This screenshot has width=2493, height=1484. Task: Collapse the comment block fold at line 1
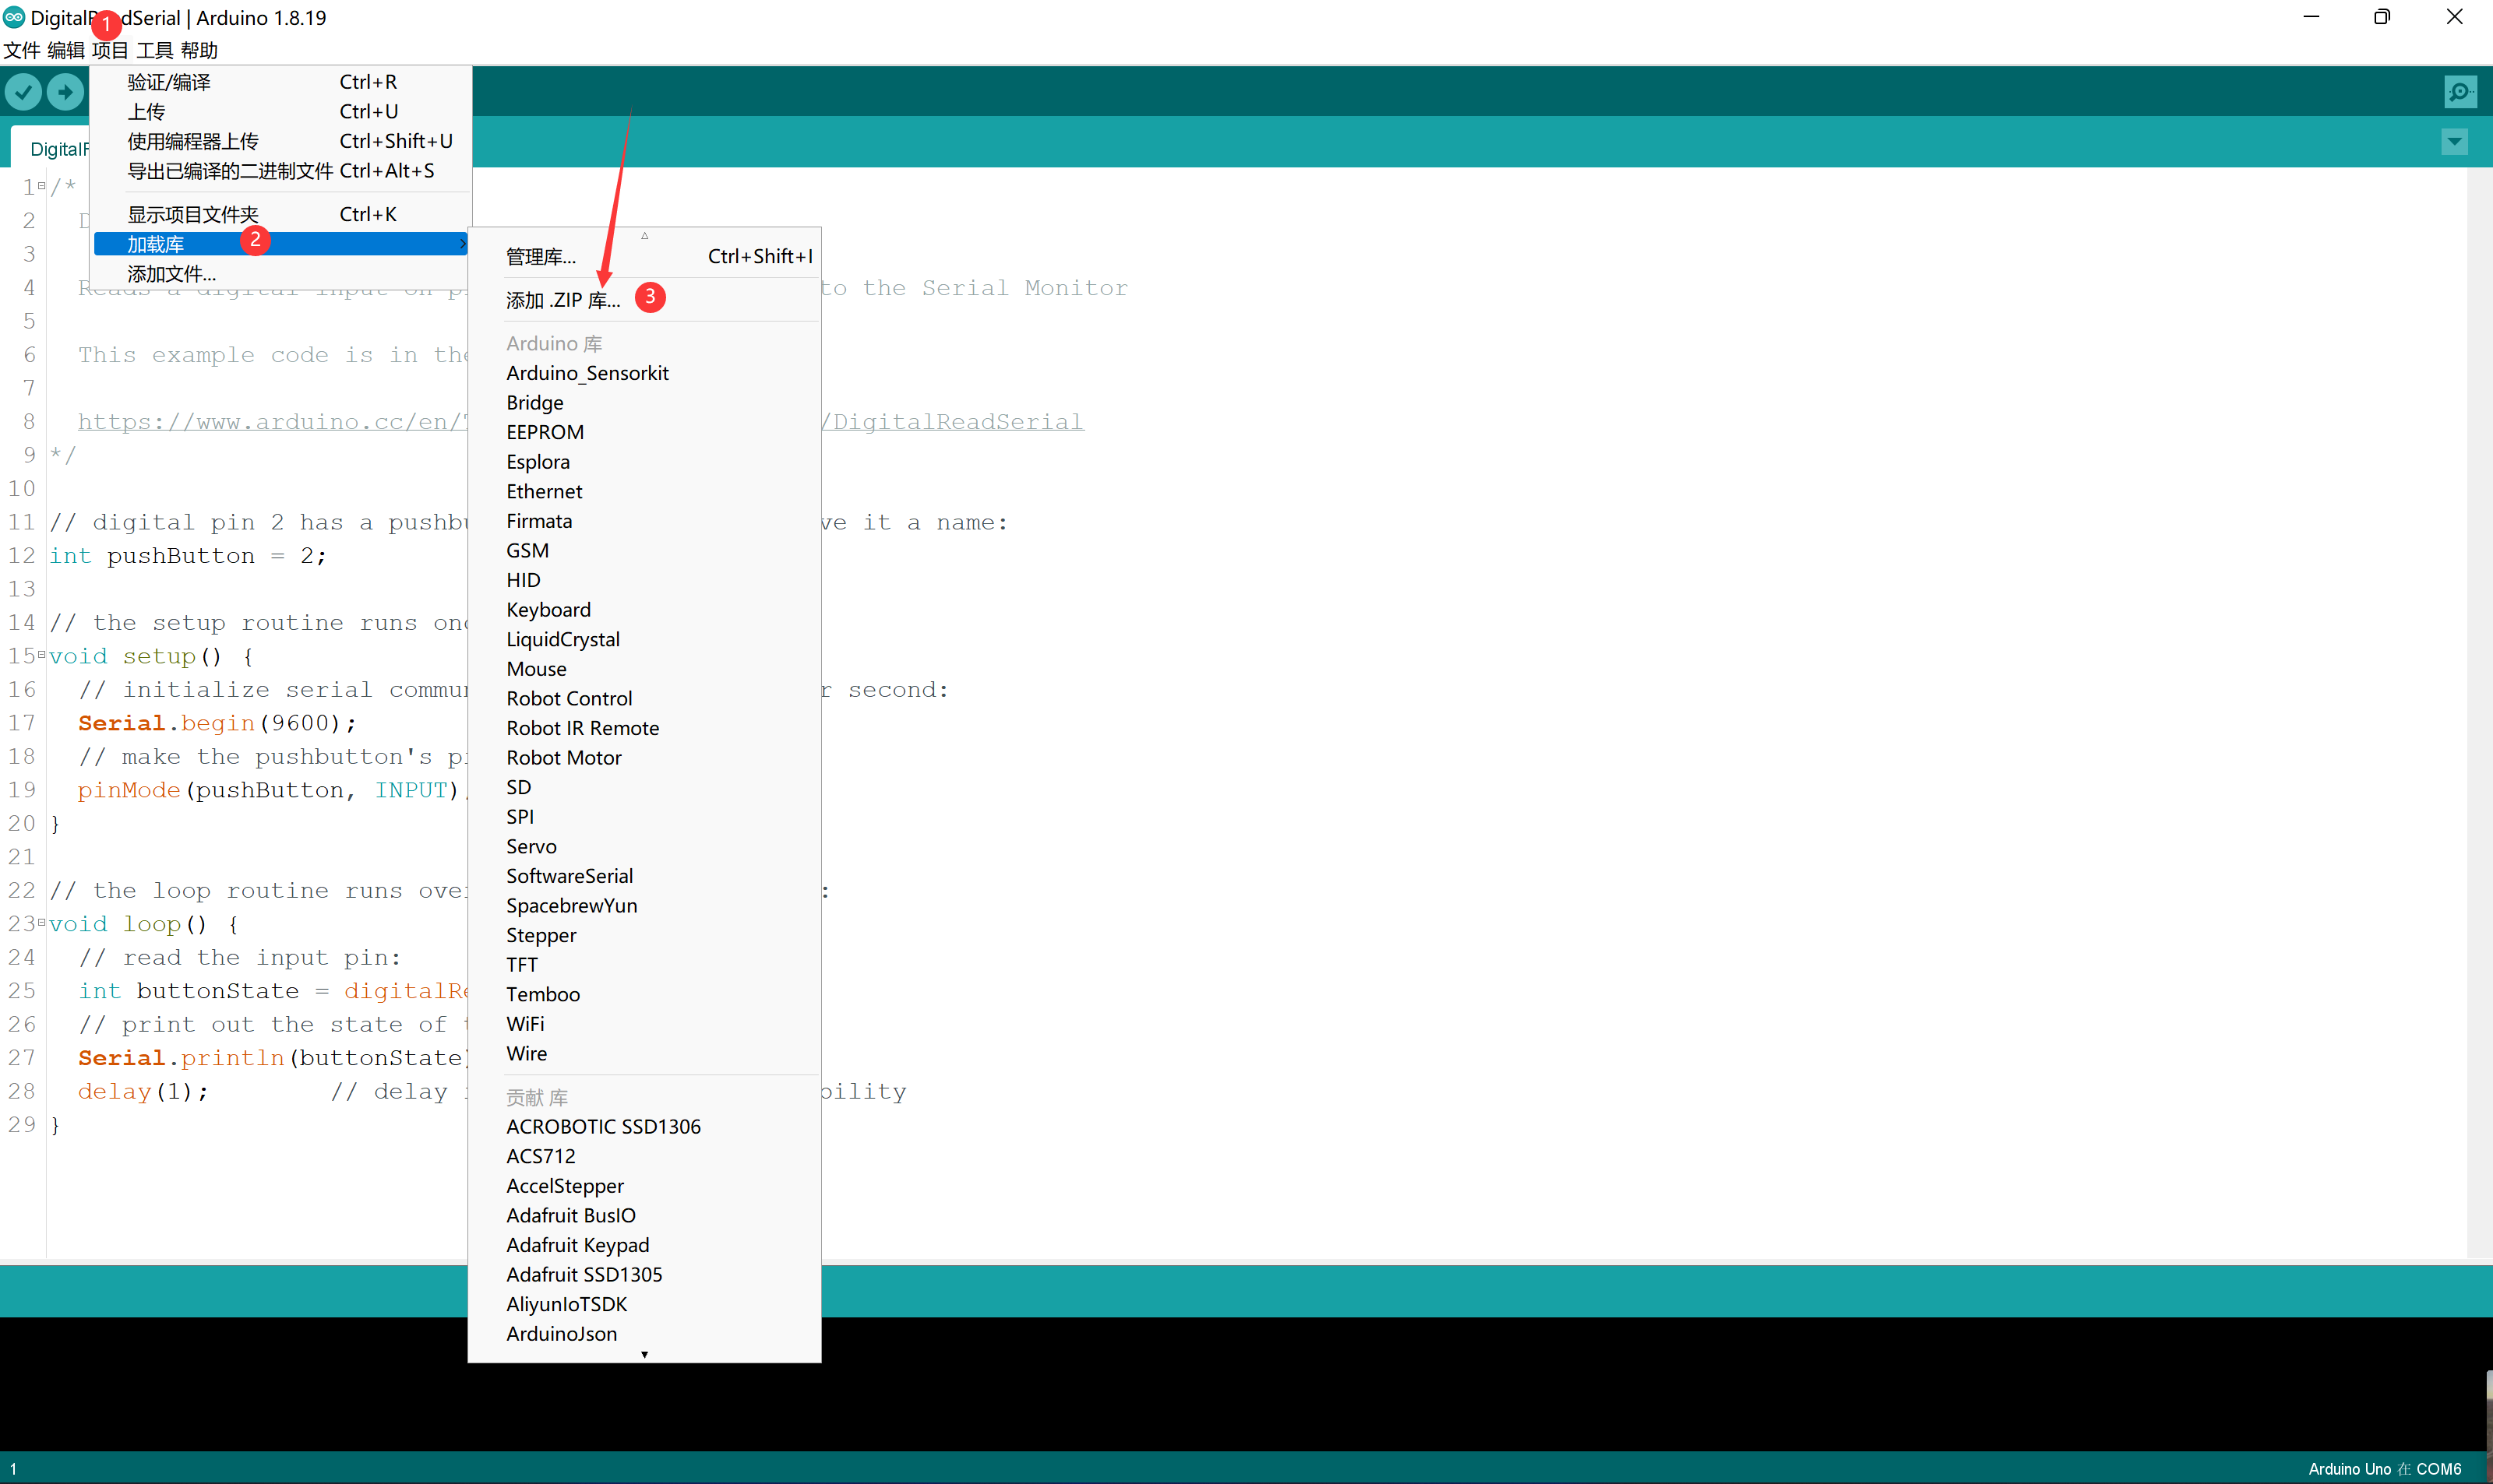[x=41, y=186]
